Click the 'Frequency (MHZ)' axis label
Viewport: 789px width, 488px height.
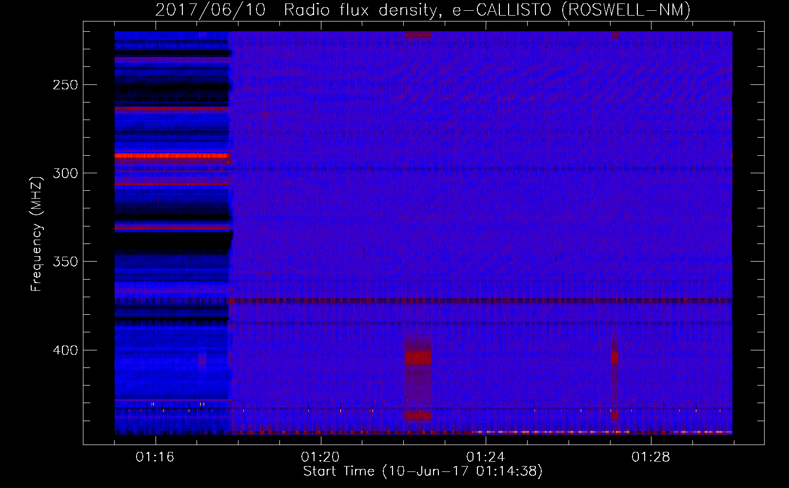tap(37, 234)
